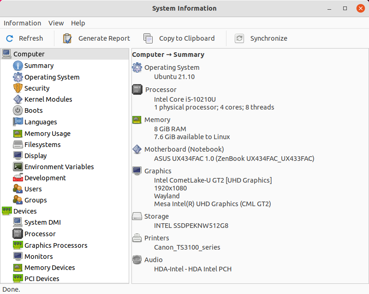The width and height of the screenshot is (369, 294).
Task: Click the Refresh toolbar icon
Action: [x=10, y=38]
